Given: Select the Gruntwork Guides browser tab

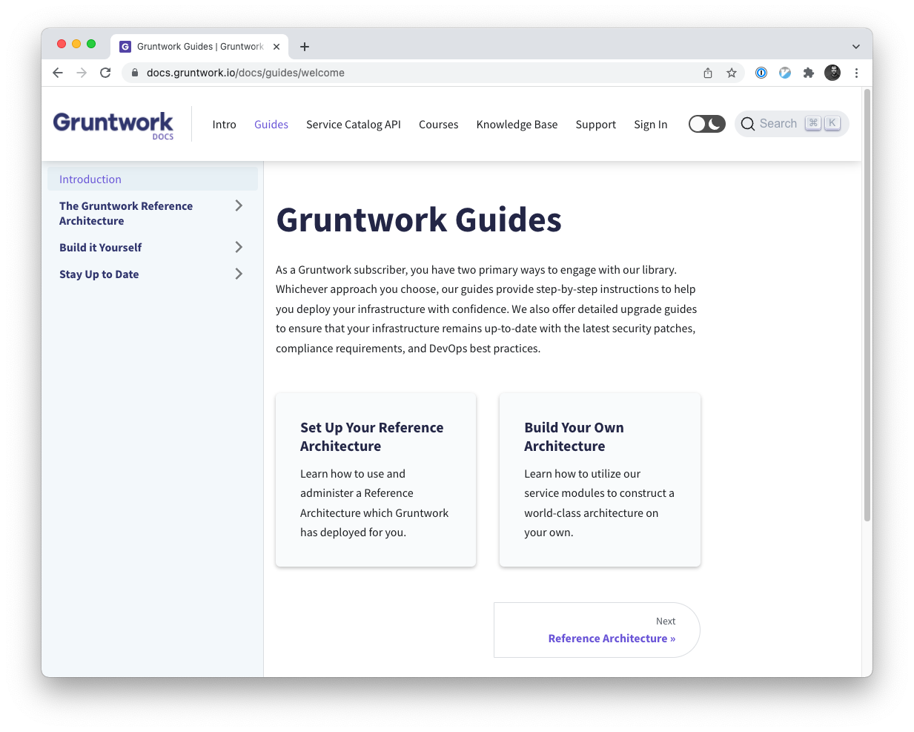Looking at the screenshot, I should (x=200, y=47).
